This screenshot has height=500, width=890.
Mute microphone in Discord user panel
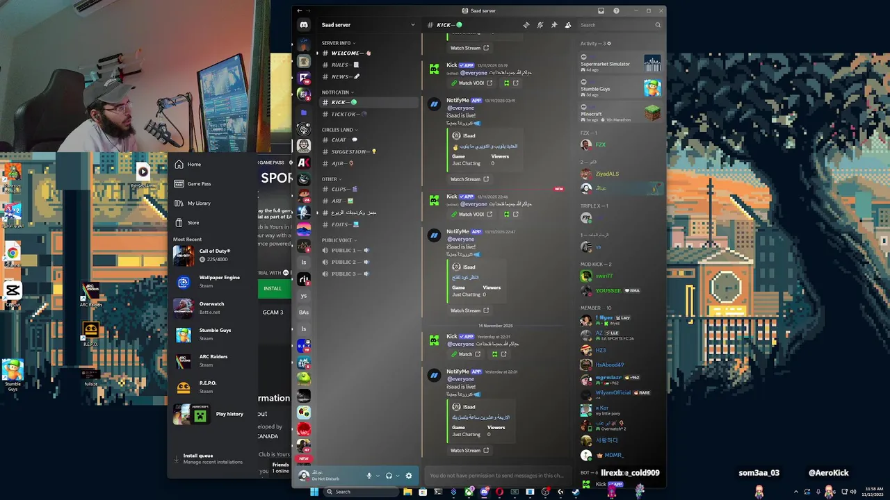click(x=369, y=476)
